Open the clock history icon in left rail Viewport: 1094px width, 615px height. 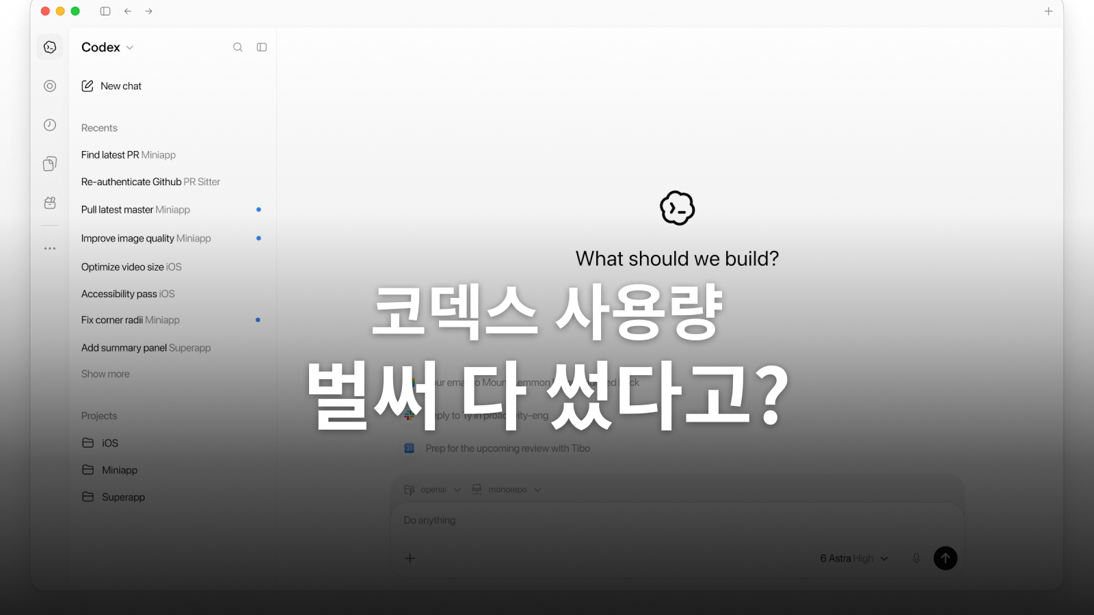pos(50,125)
